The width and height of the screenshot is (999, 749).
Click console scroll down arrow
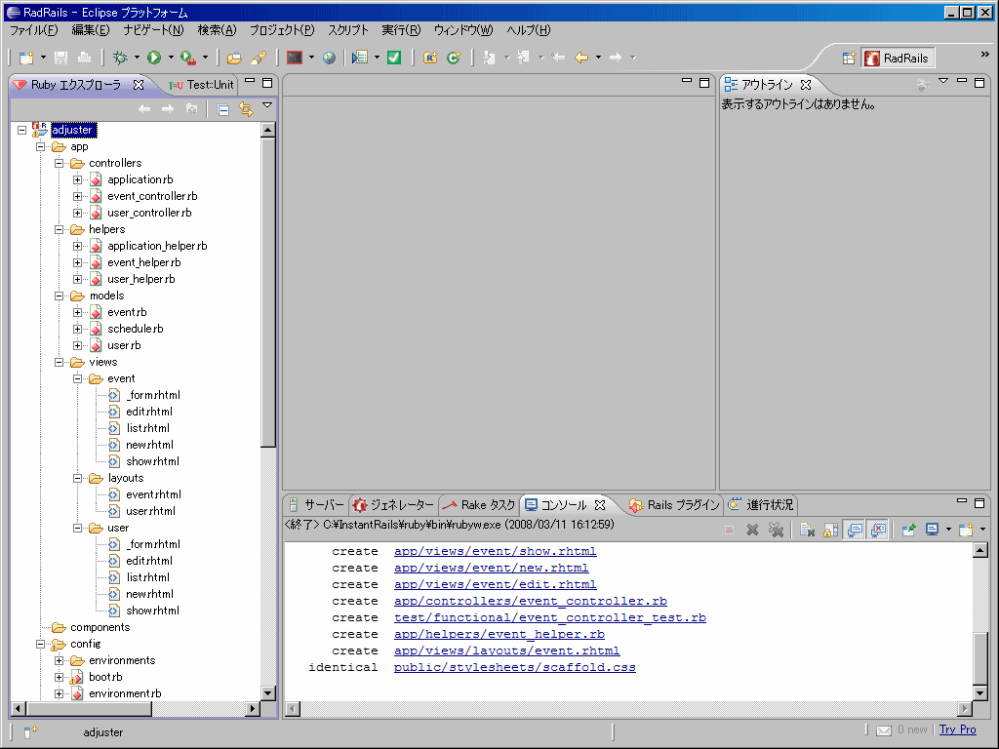coord(980,692)
